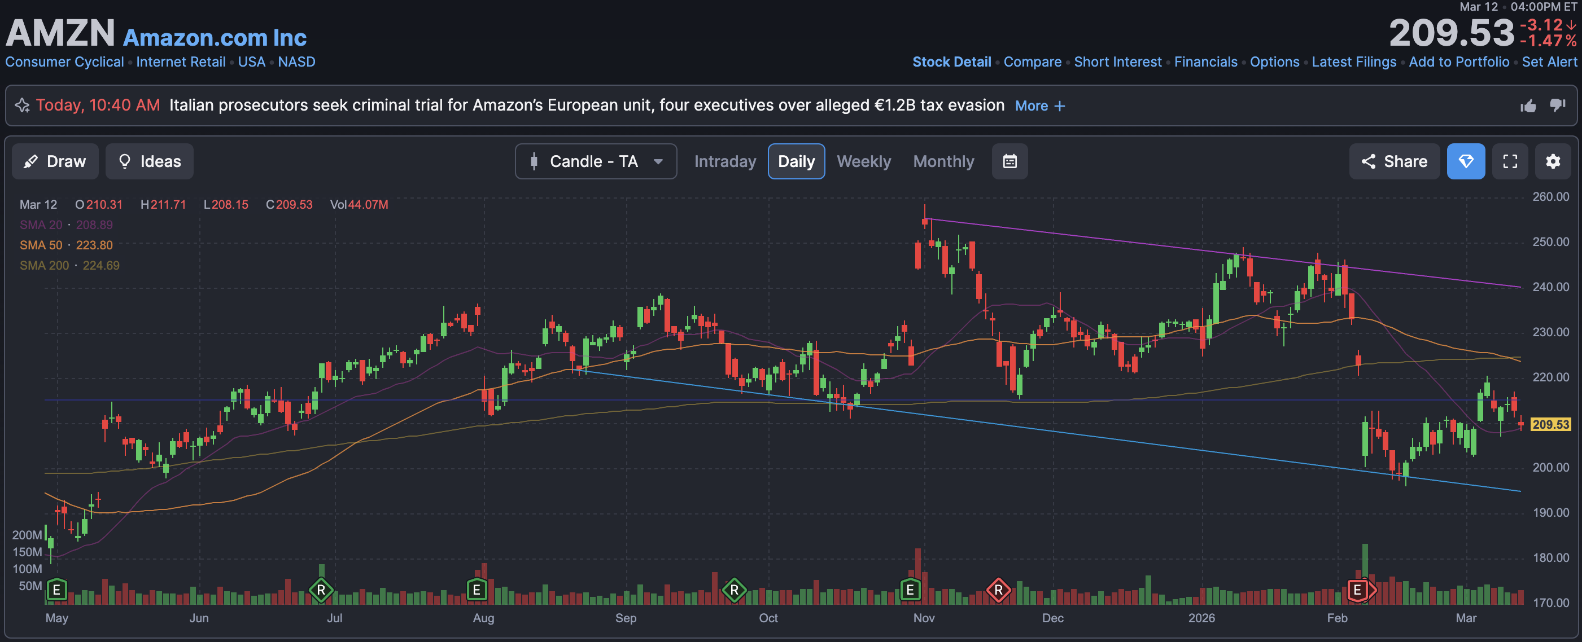This screenshot has height=642, width=1582.
Task: Select the Intraday timeframe
Action: coord(725,161)
